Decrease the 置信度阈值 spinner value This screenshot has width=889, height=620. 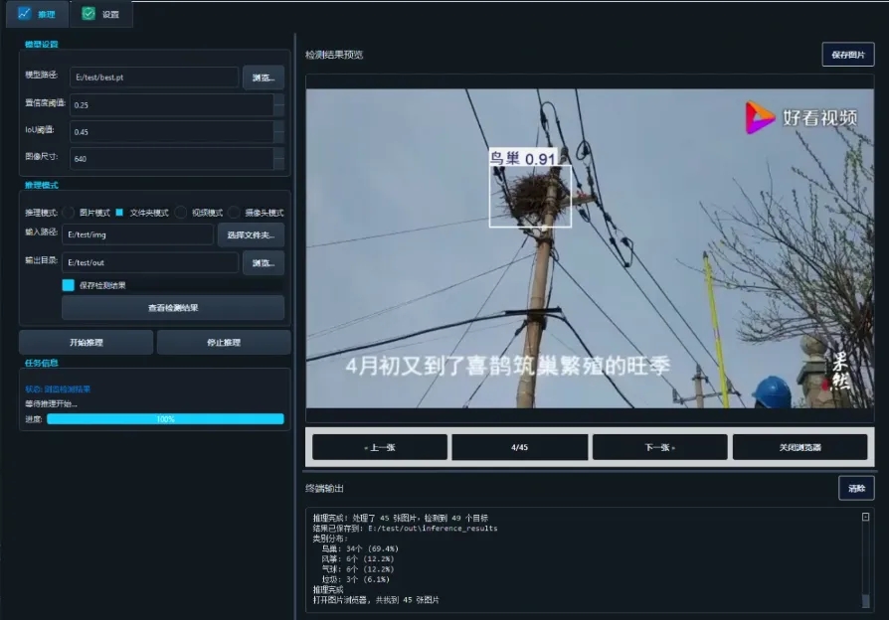pyautogui.click(x=279, y=110)
